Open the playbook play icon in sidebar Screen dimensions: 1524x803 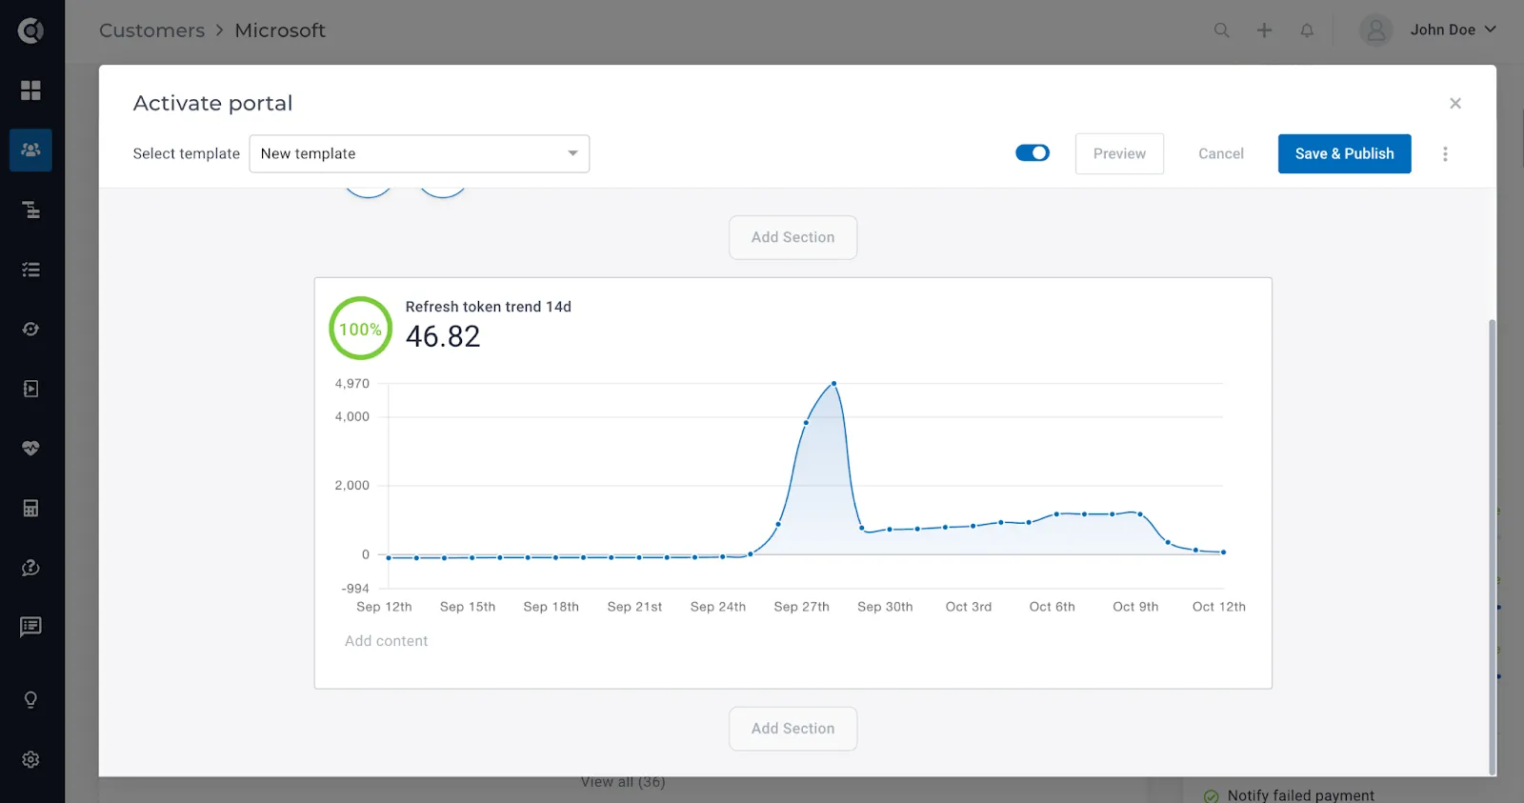pos(30,389)
